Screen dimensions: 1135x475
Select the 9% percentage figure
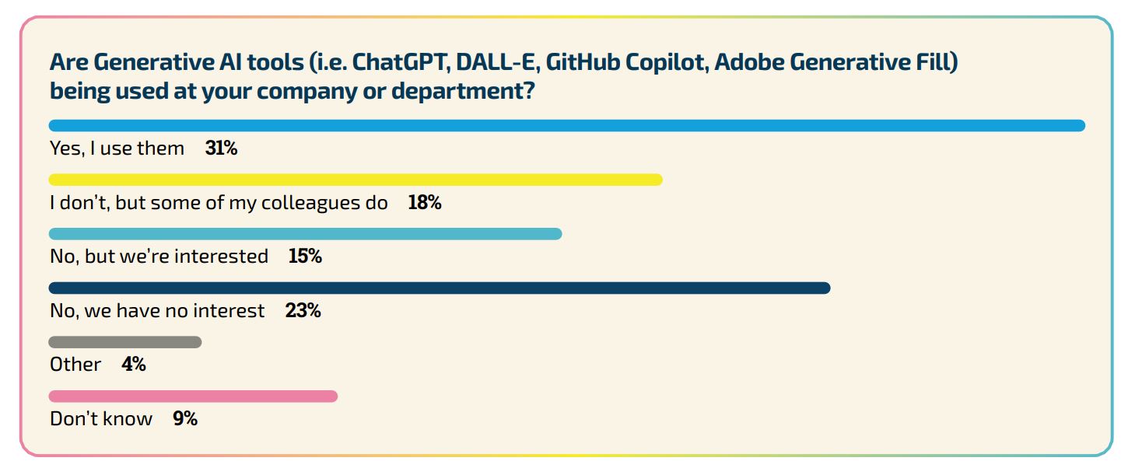(x=185, y=419)
